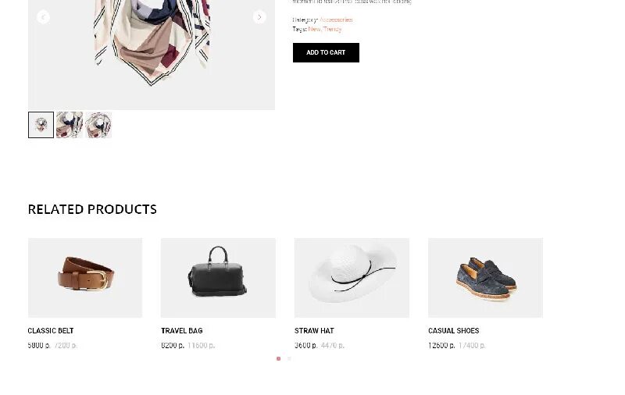625x395 pixels.
Task: Open the Travel Bag product image
Action: (219, 278)
